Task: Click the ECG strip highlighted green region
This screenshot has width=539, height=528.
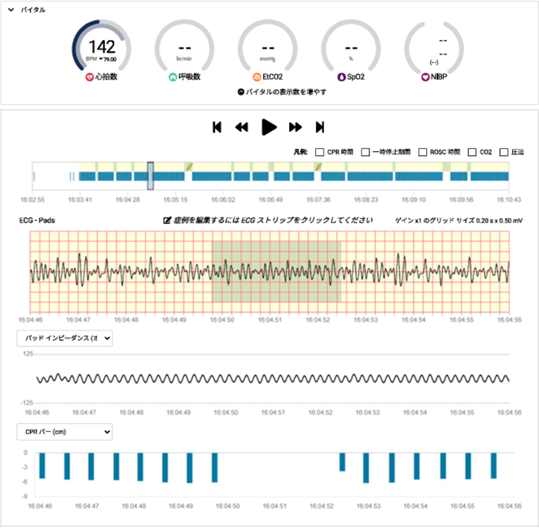Action: coord(276,272)
